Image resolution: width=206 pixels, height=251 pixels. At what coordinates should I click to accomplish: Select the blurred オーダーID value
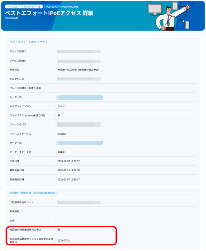(80, 143)
